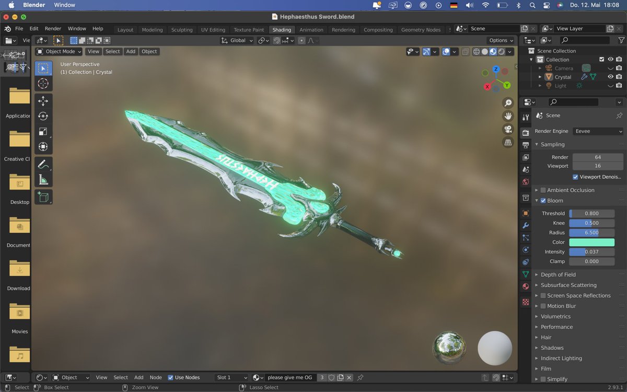Click the outliner filter funnel icon
The width and height of the screenshot is (627, 392).
621,40
